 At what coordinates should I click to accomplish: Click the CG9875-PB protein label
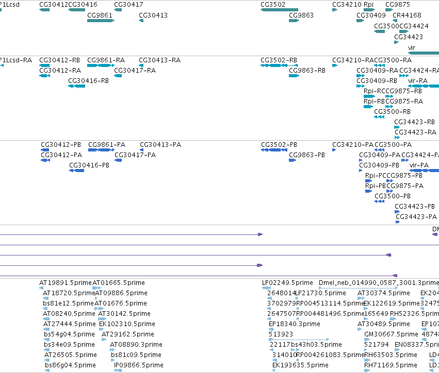point(404,176)
